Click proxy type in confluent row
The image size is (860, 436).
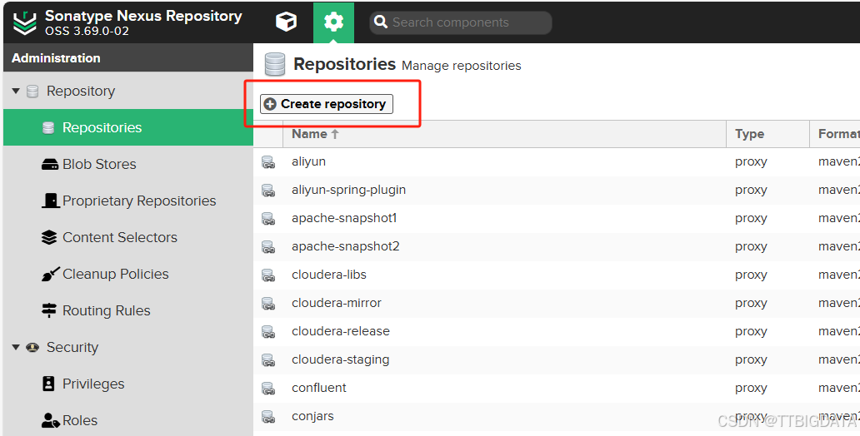(x=751, y=389)
